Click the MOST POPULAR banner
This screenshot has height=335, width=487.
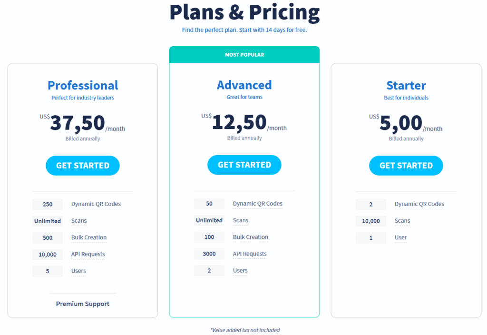point(244,55)
